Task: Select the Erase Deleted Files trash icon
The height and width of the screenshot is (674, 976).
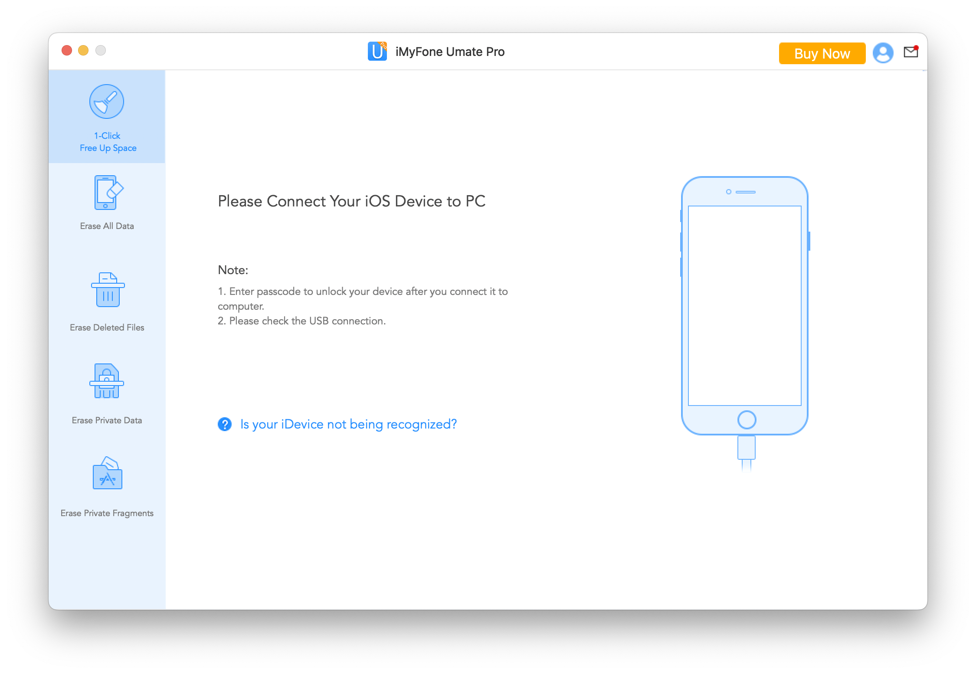Action: (x=108, y=290)
